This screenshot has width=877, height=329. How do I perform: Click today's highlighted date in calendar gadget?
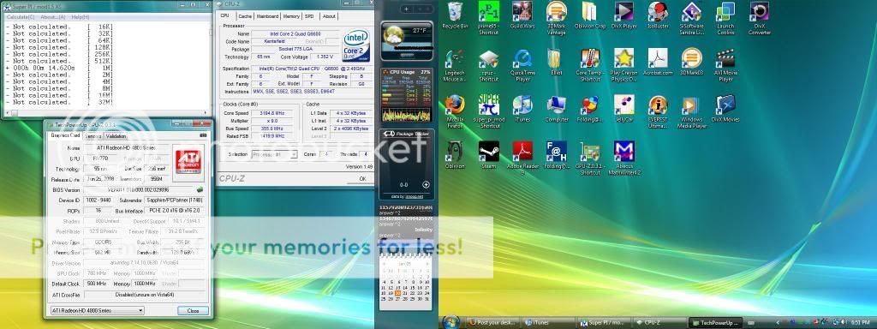[397, 293]
